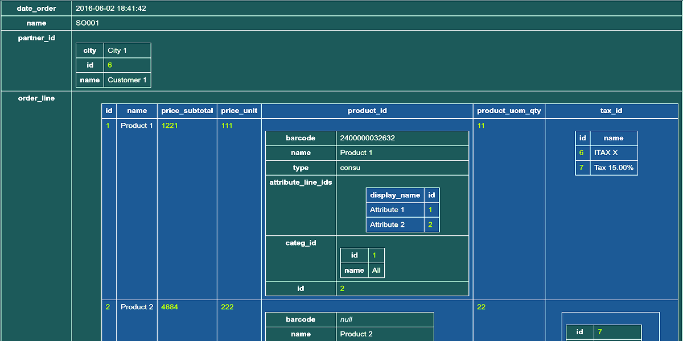Click price_unit value 222
Viewport: 683px width, 341px height.
coord(227,307)
